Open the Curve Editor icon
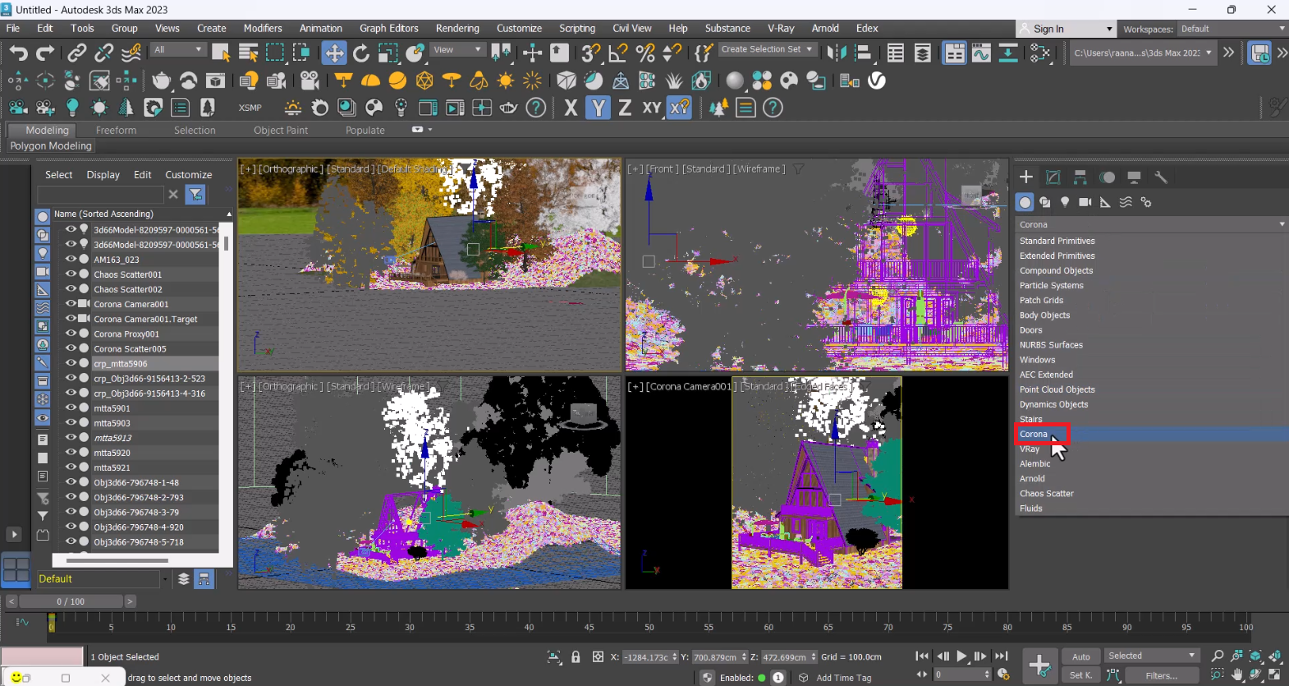Screen dimensions: 1289x686 coord(981,53)
